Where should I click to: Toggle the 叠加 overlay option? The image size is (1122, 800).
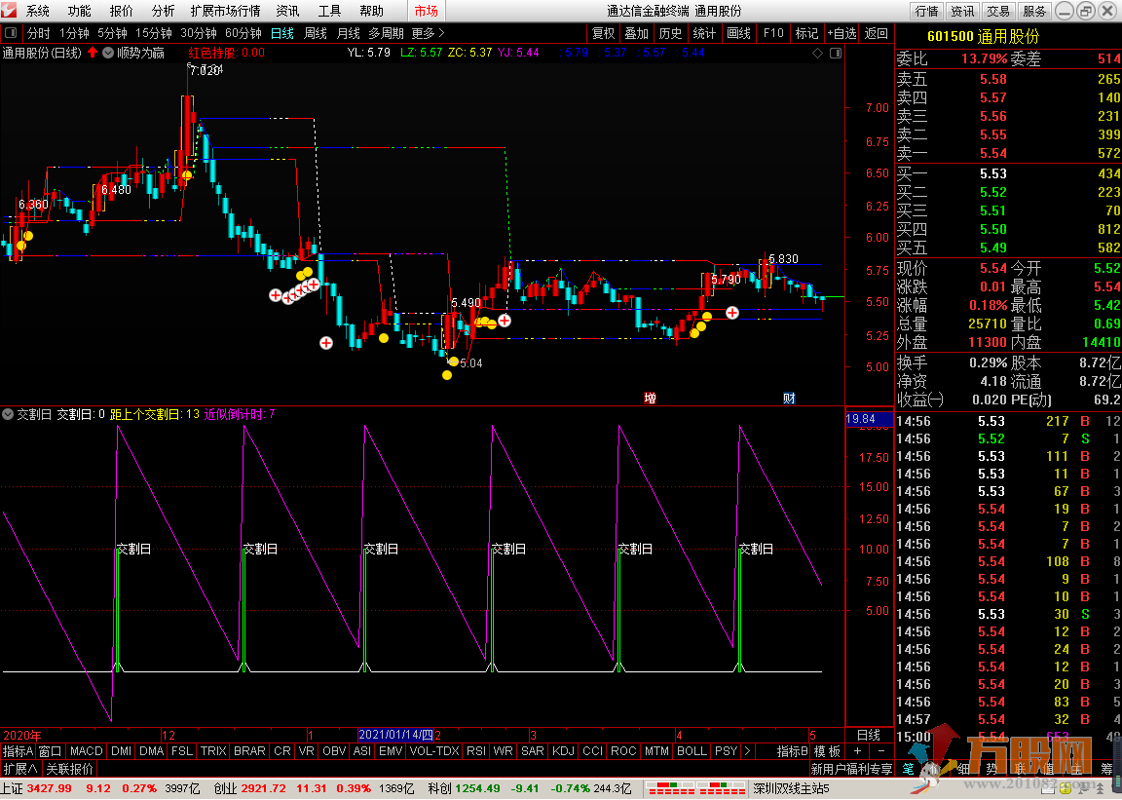(x=637, y=33)
